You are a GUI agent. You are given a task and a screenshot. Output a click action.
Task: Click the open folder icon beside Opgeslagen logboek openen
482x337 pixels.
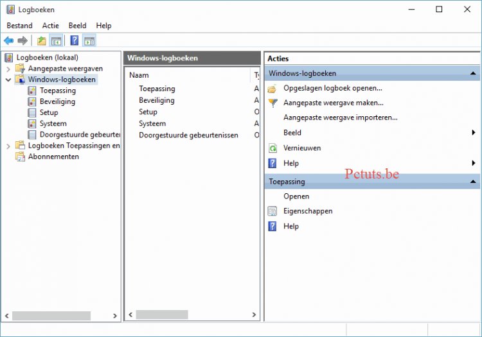(272, 89)
